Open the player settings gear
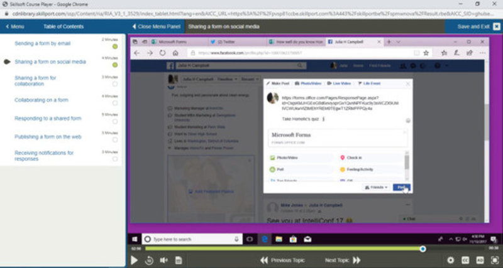Viewport: 503px width, 268px height. 451,260
